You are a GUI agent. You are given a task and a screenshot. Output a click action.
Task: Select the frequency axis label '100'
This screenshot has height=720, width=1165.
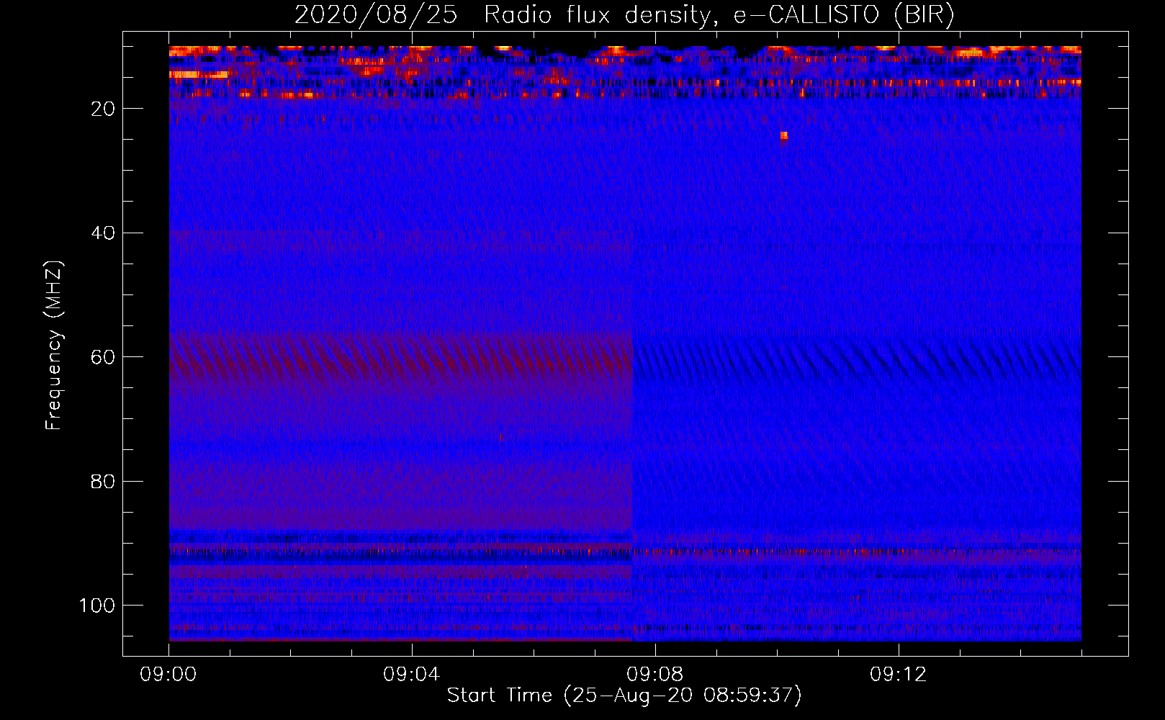point(97,606)
